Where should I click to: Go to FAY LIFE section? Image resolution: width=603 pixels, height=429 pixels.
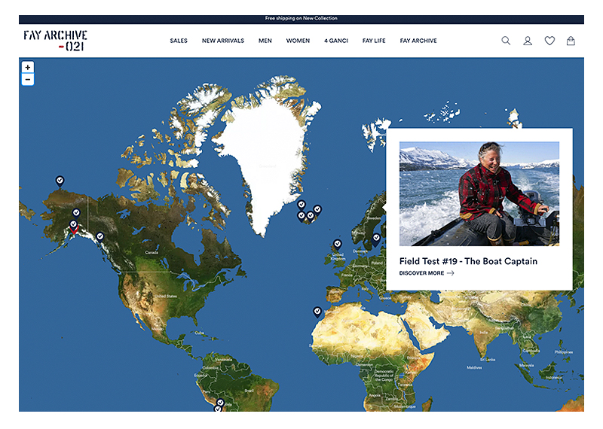(x=374, y=41)
